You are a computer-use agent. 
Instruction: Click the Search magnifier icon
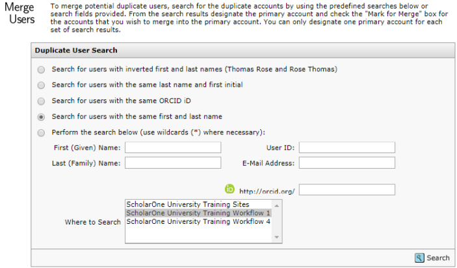tap(419, 258)
